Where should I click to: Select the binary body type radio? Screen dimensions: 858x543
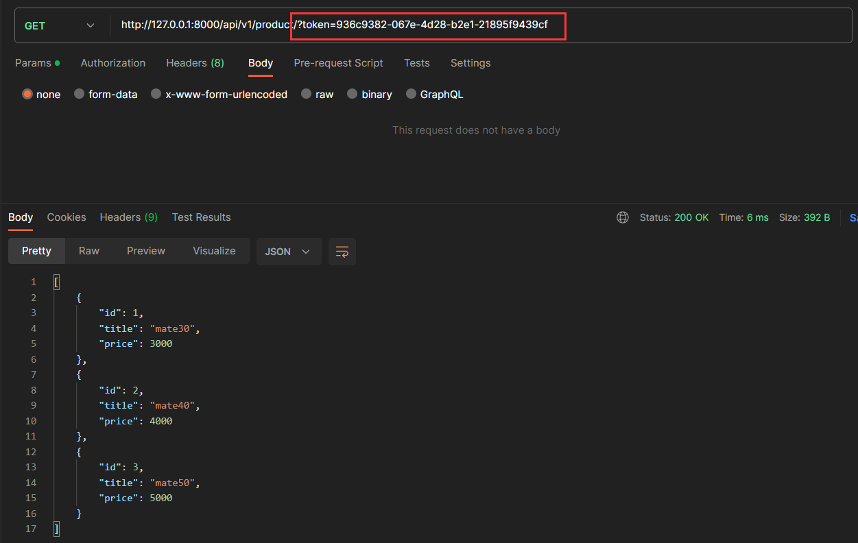point(353,95)
